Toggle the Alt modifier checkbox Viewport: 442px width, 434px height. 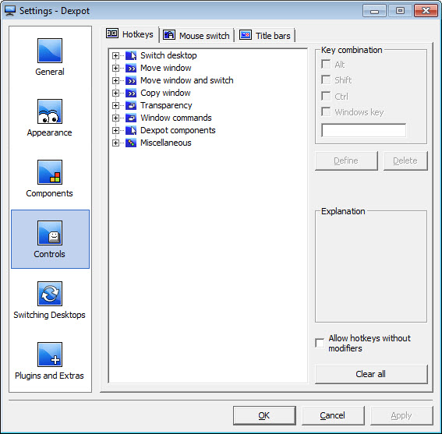click(x=326, y=64)
